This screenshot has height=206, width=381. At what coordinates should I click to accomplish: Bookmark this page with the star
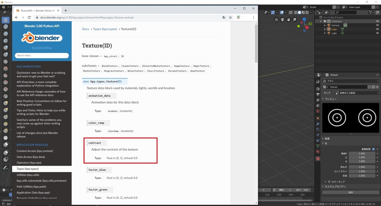click(231, 17)
